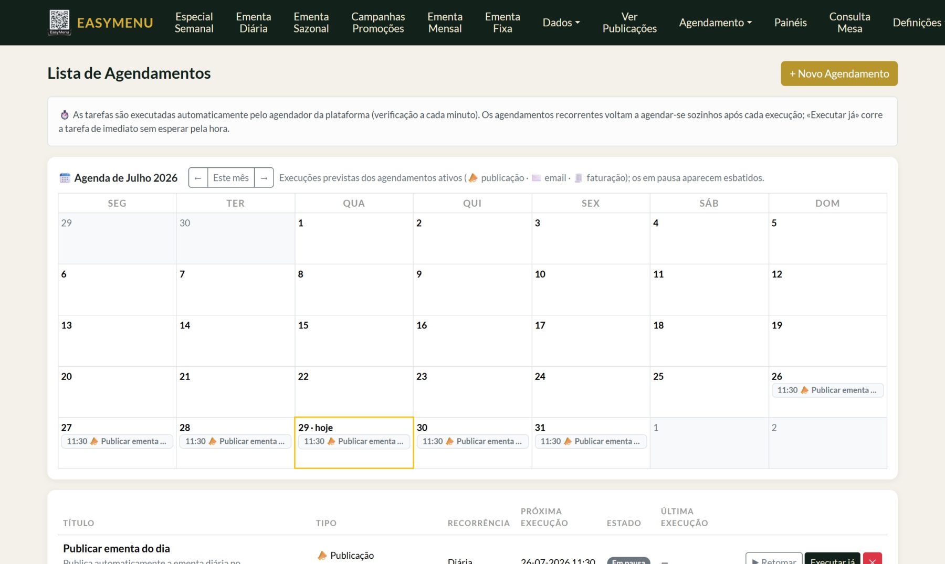Click the calendar icon beside Agenda de Julho

click(x=65, y=178)
